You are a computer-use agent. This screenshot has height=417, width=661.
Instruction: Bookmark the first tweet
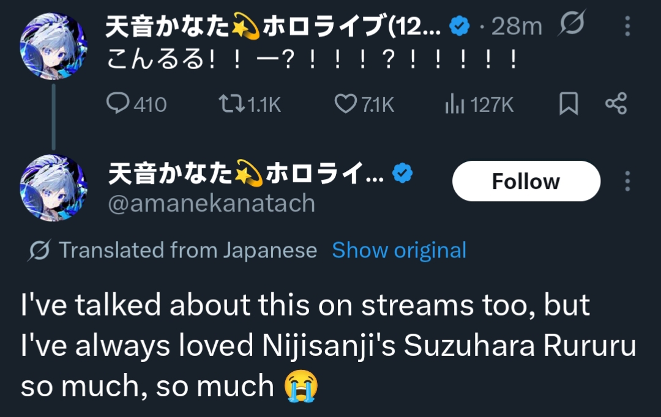pyautogui.click(x=569, y=104)
